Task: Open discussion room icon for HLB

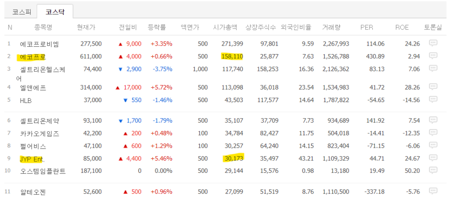Action: [x=433, y=99]
